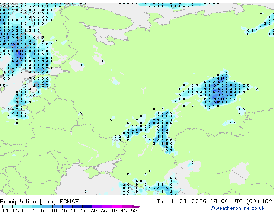Click the 0.1–0.5 mm legend color box
Image resolution: width=274 pixels, height=212 pixels.
(x=7, y=206)
